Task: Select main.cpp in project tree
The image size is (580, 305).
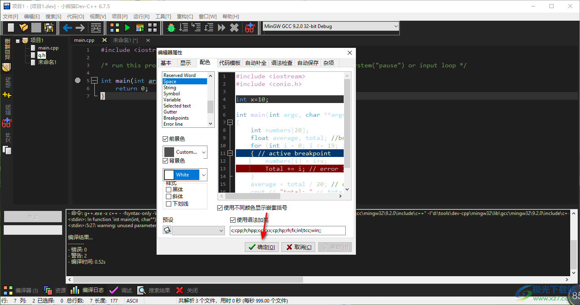Action: coord(48,48)
